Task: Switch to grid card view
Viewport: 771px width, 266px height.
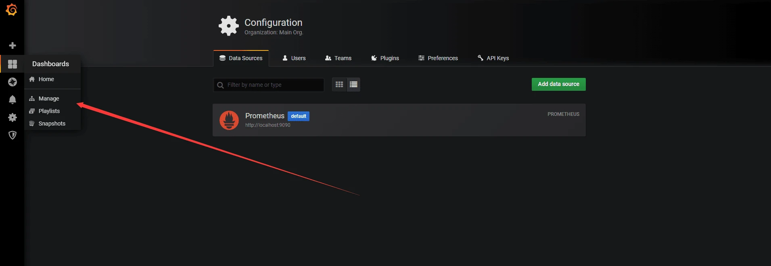Action: (339, 84)
